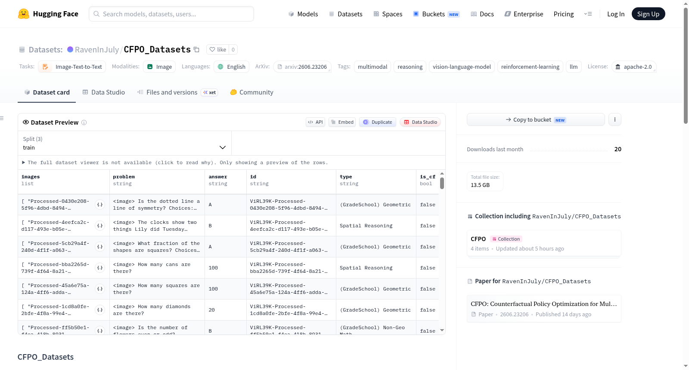The height and width of the screenshot is (370, 689).
Task: Open the Docs link
Action: (482, 14)
